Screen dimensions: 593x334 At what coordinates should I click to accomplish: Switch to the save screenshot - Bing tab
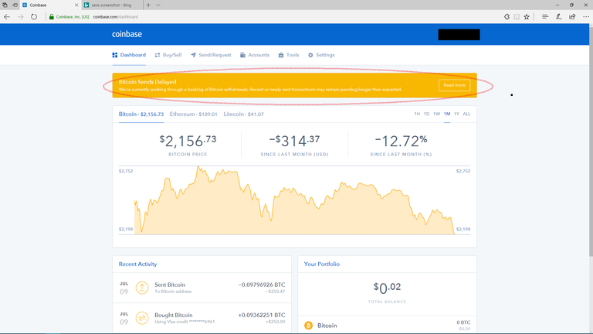point(112,5)
